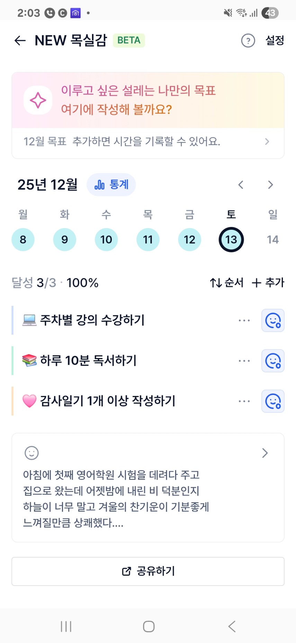Screen dimensions: 296x643
Task: Open 설정 settings
Action: coord(275,41)
